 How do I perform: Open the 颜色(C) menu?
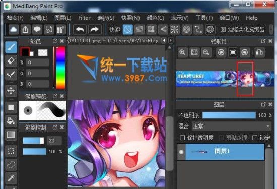[x=156, y=18]
